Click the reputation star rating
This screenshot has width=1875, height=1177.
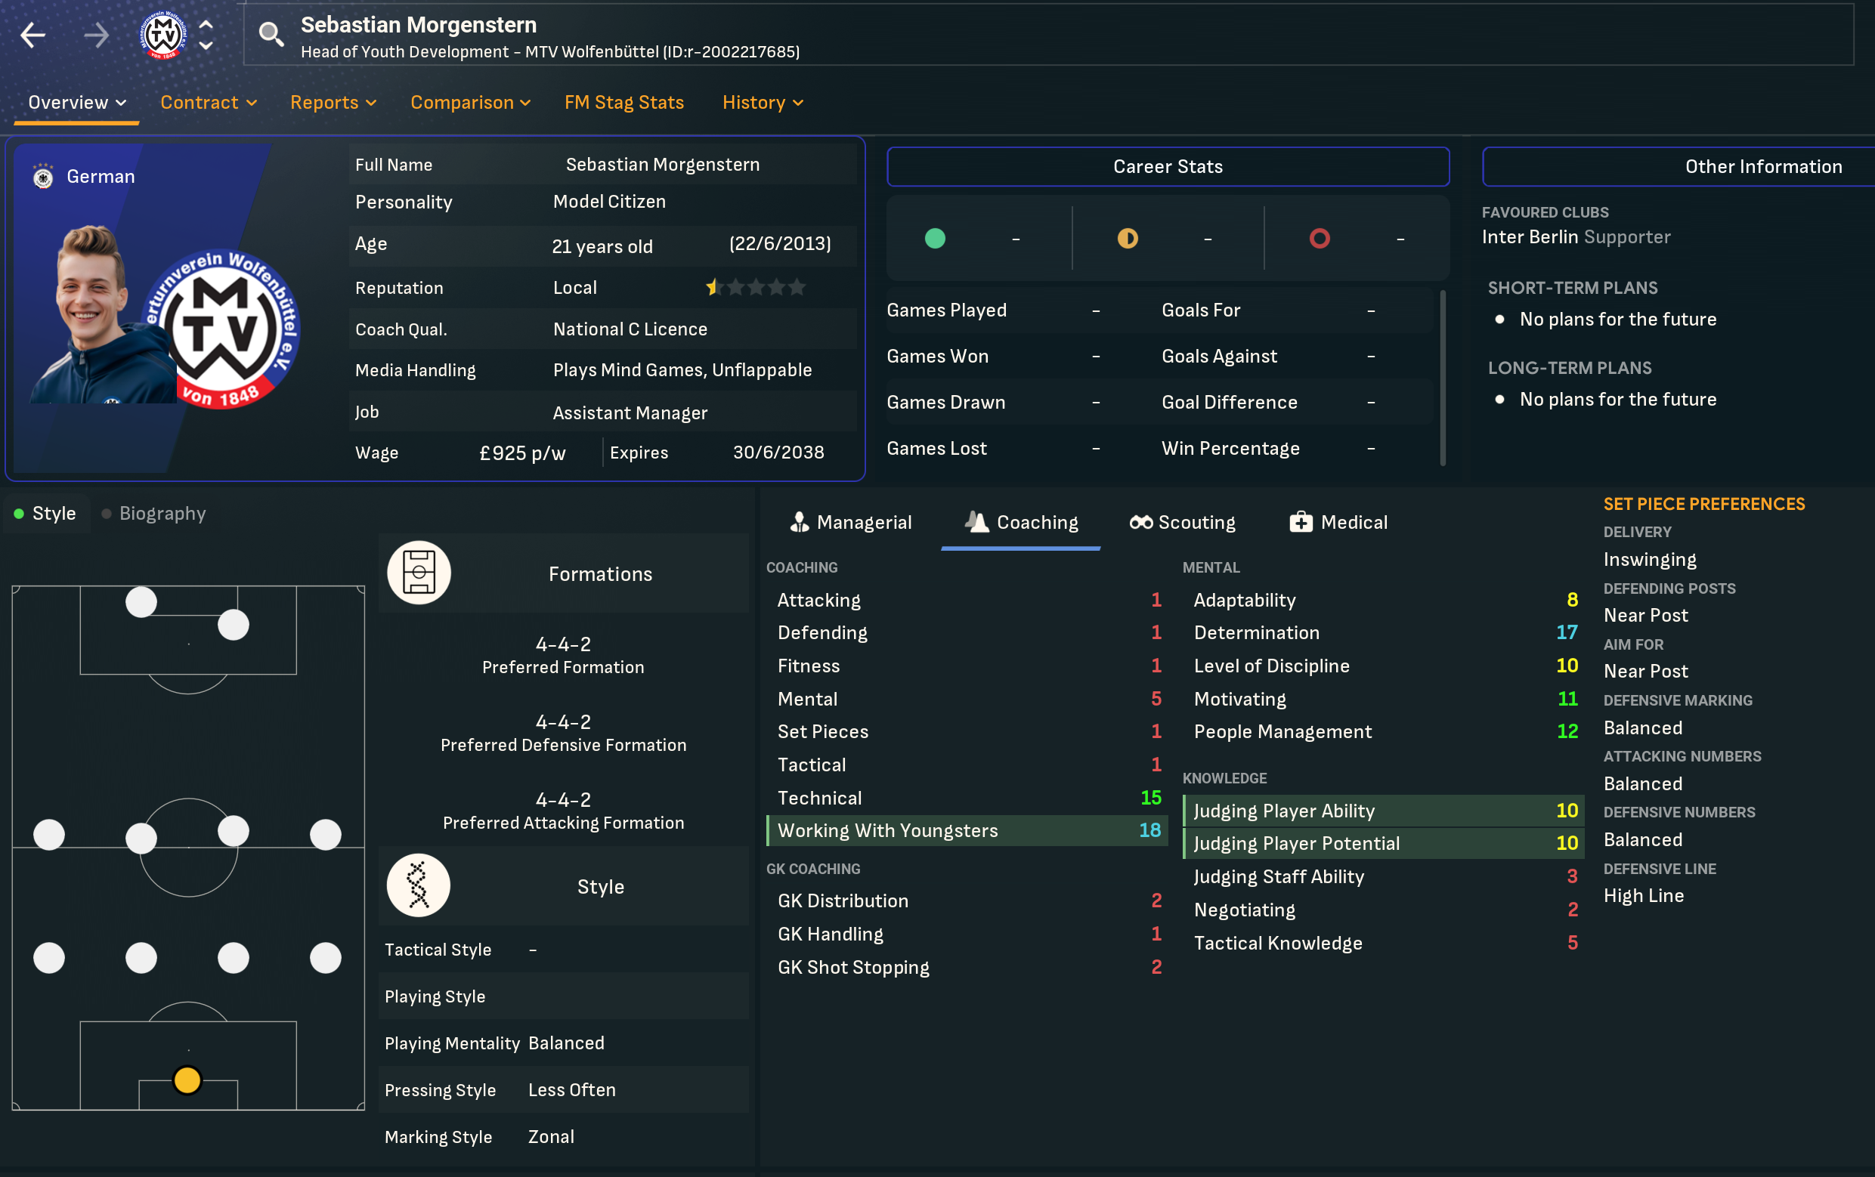coord(754,287)
